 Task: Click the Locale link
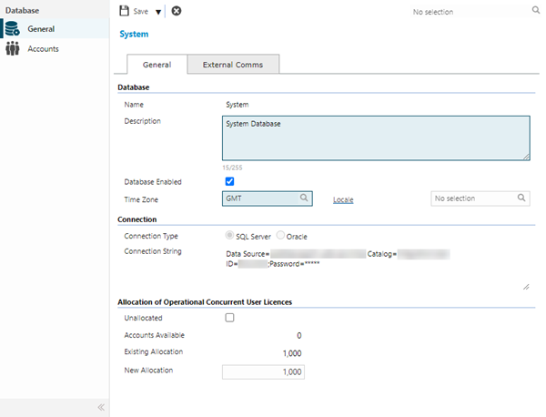(343, 198)
